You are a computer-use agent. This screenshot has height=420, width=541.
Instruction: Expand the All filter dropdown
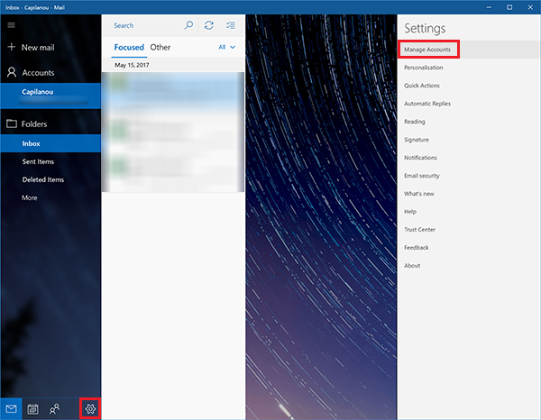point(226,47)
